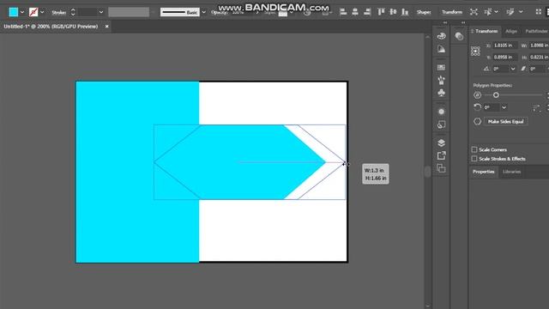
Task: Switch to the Libraries panel tab
Action: coord(511,172)
